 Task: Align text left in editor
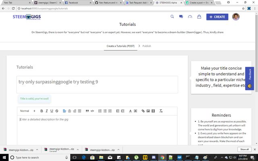pyautogui.click(x=64, y=111)
